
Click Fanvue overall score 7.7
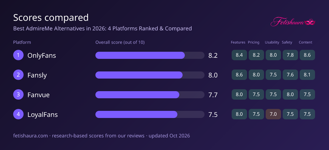click(213, 95)
